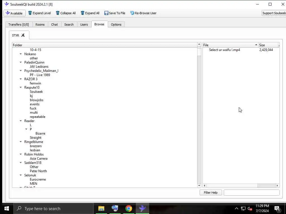The height and width of the screenshot is (214, 286).
Task: Show hidden system tray icons
Action: [x=236, y=208]
